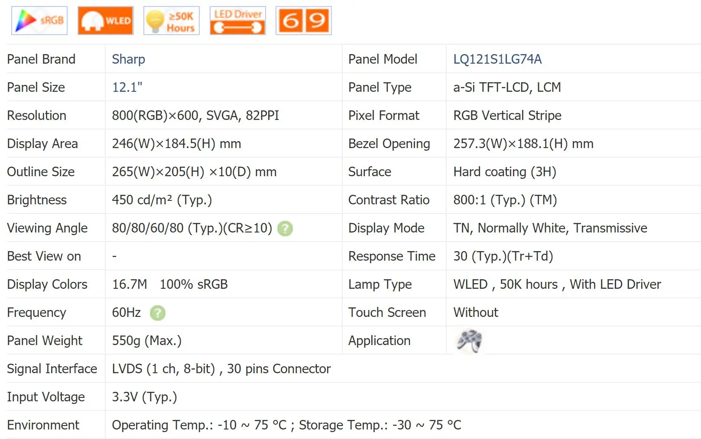The height and width of the screenshot is (439, 701).
Task: Select the resolution value 800(RGB)×600, SVGA, 82PPI
Action: [195, 116]
